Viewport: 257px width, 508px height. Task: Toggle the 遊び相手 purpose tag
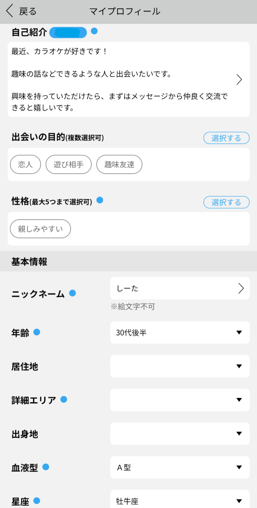point(68,164)
